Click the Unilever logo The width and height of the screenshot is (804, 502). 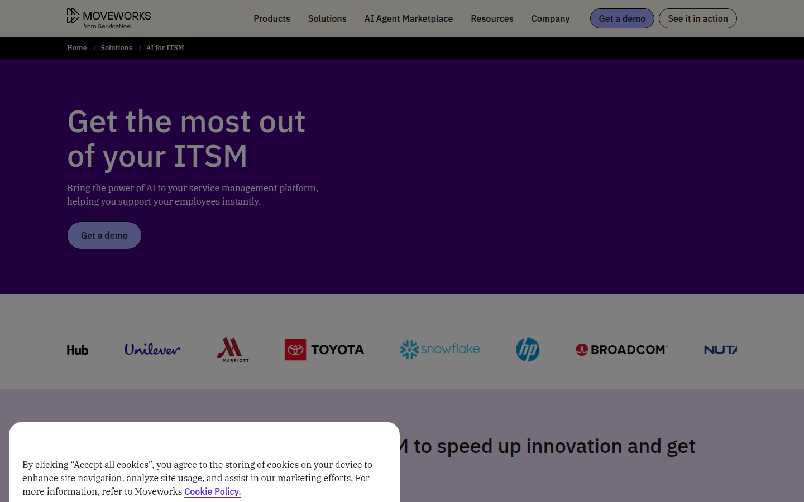[x=152, y=350]
